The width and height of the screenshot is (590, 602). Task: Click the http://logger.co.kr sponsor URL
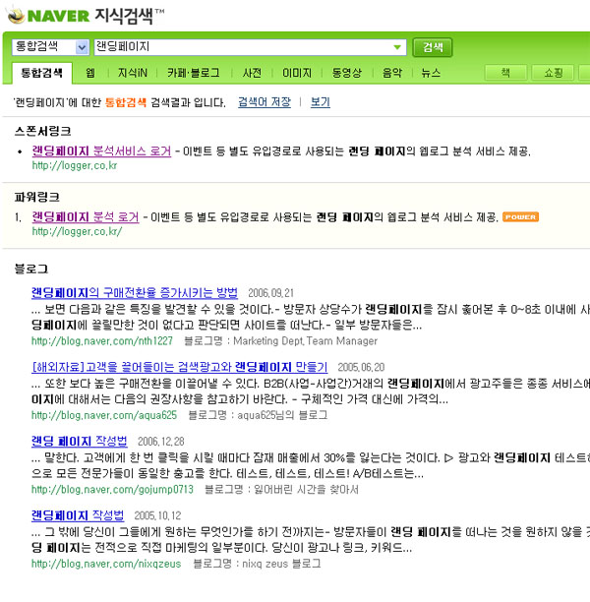[75, 165]
